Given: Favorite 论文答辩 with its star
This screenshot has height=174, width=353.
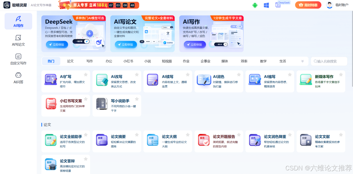Looking at the screenshot, I should click(x=86, y=159).
